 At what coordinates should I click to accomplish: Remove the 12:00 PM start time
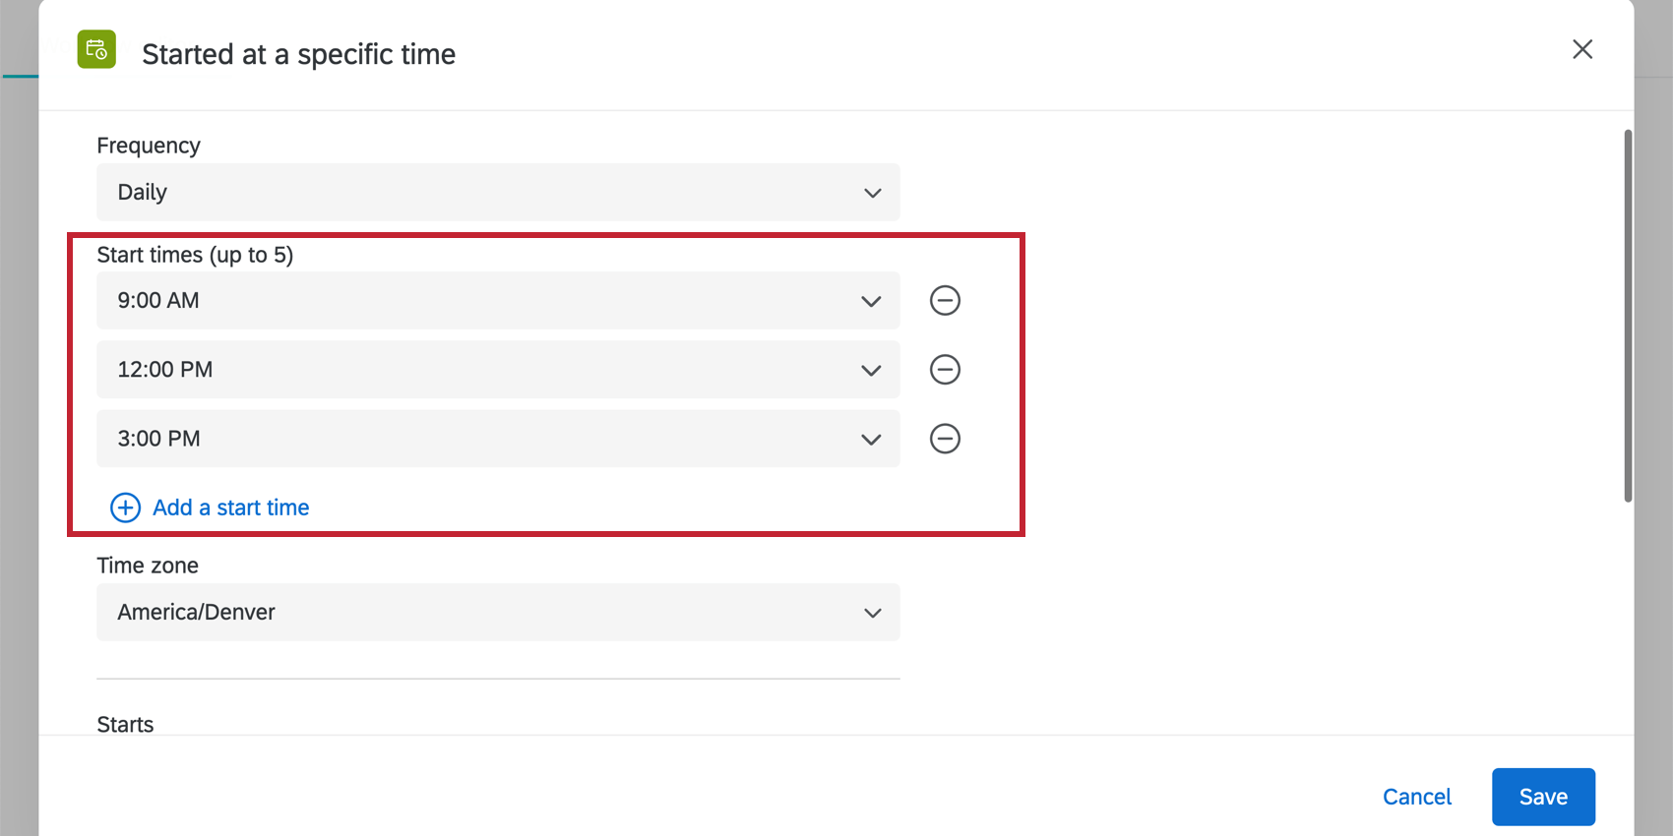pyautogui.click(x=945, y=369)
